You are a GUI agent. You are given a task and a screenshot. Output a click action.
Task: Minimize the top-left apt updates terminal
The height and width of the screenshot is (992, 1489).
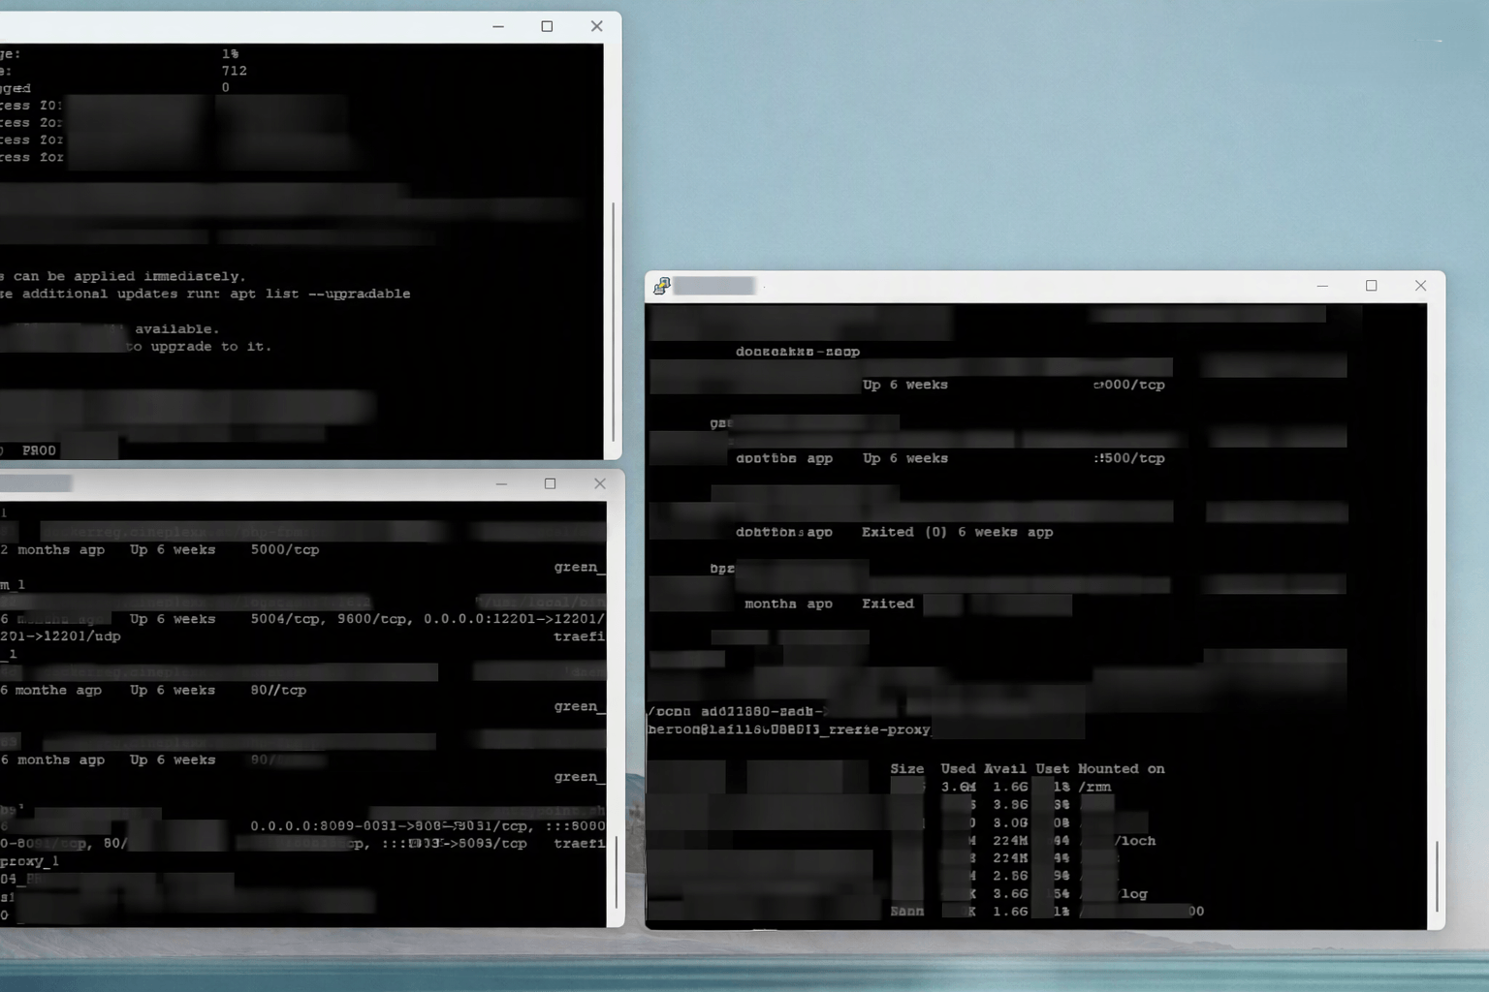[498, 26]
